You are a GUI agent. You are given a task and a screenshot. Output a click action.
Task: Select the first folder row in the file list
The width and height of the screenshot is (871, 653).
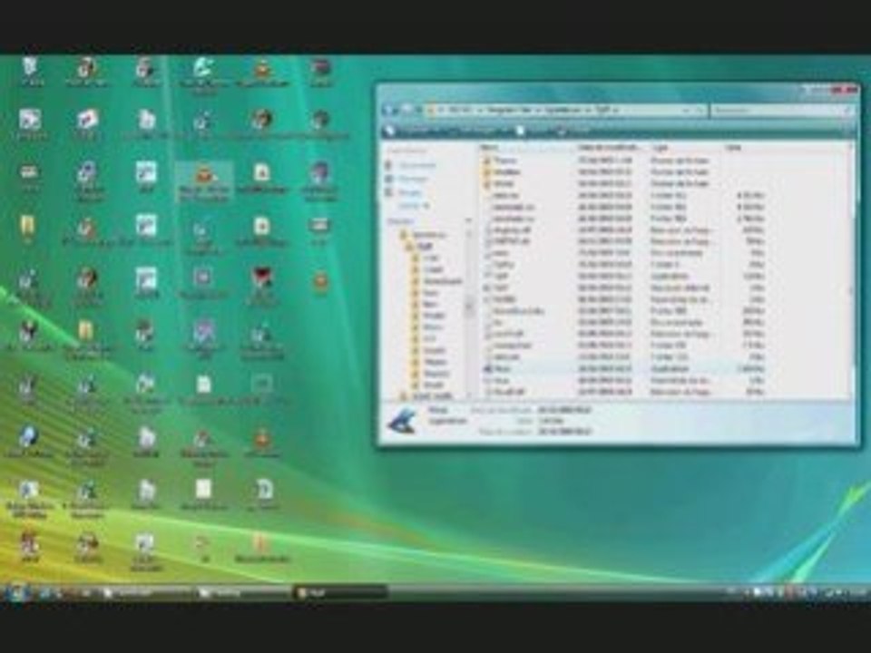point(622,161)
